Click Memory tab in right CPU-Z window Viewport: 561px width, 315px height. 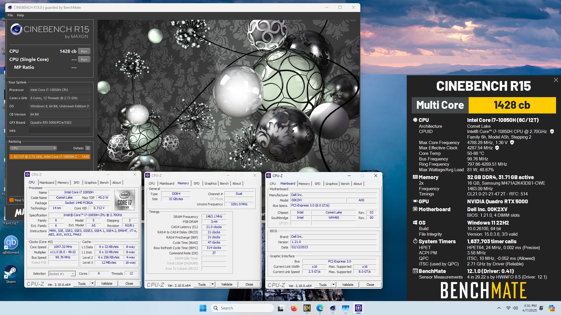pos(304,184)
